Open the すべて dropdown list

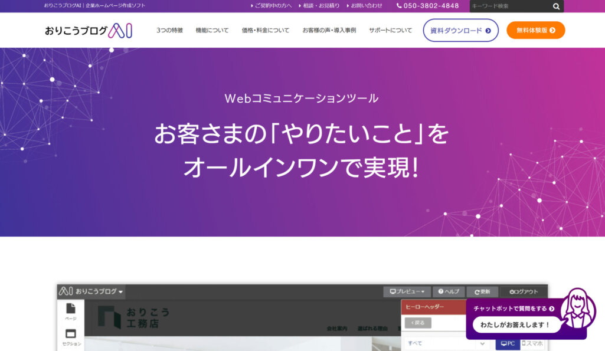(447, 343)
